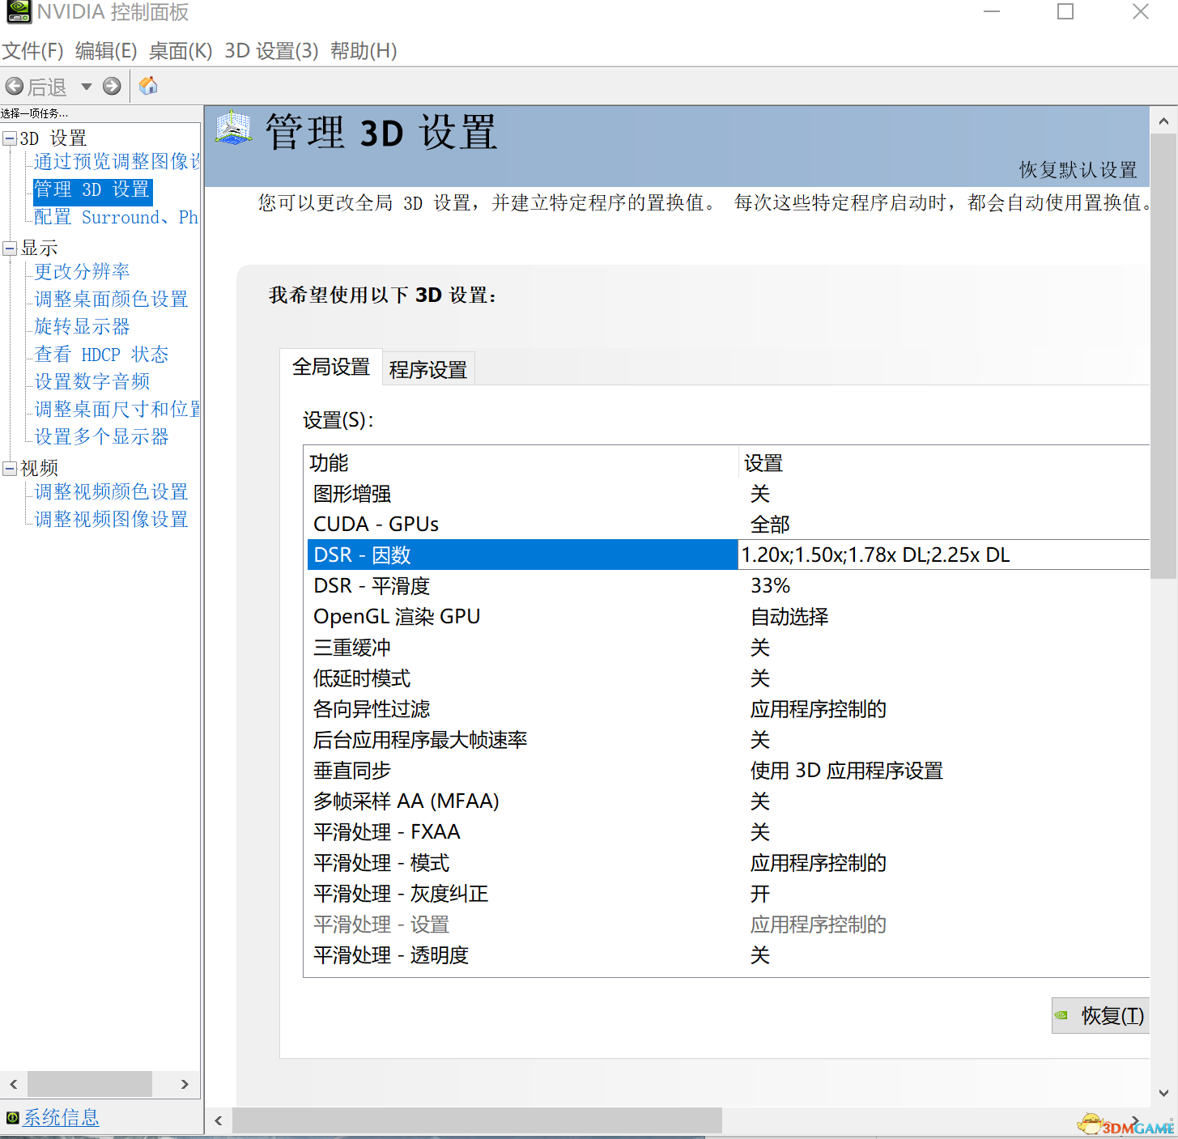Open 旋转显示器 in the tree

click(82, 326)
